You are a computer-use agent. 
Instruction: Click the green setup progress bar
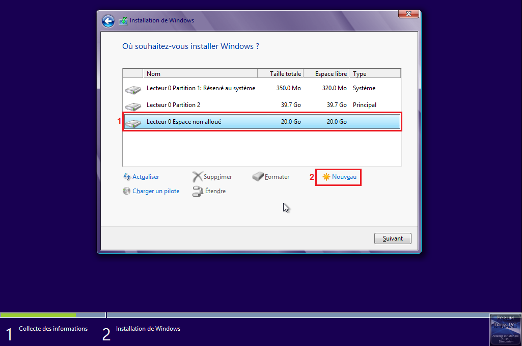tap(38, 315)
